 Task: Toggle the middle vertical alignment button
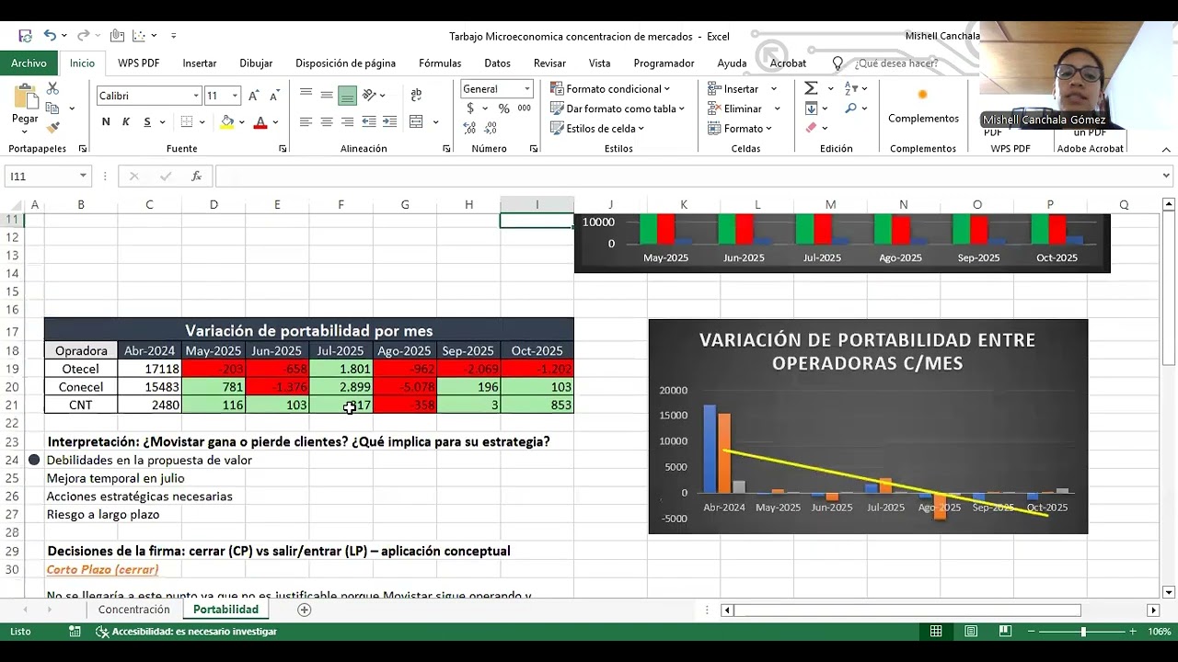(x=327, y=95)
